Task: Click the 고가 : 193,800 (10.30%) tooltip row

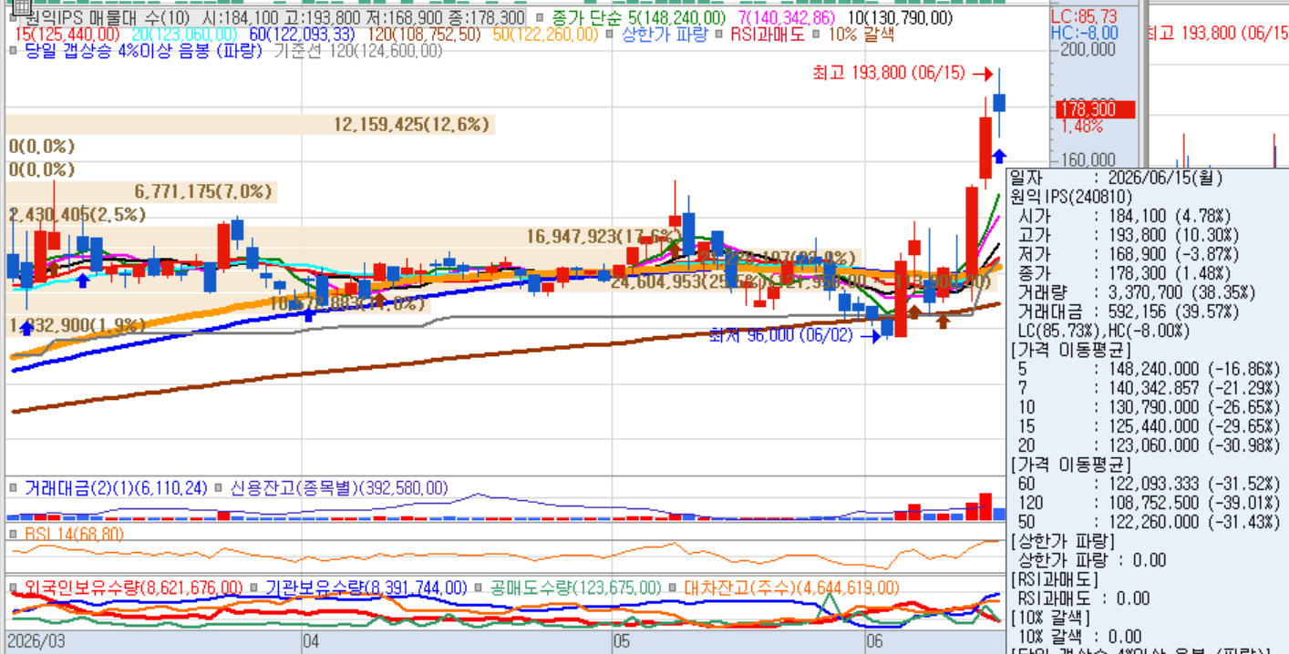Action: [1128, 235]
